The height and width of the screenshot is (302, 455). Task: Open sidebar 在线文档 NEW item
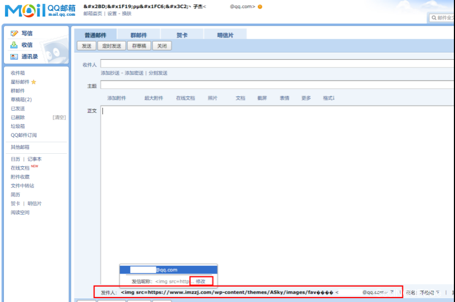[20, 168]
